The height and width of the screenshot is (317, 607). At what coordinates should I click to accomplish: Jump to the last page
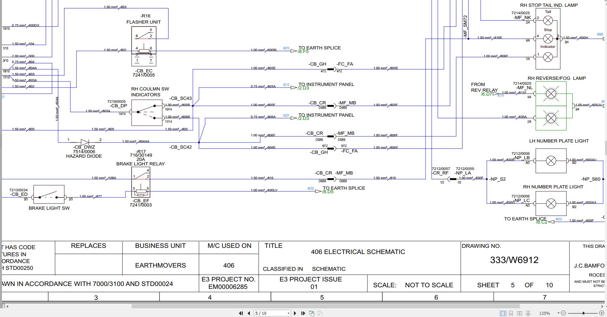303,313
